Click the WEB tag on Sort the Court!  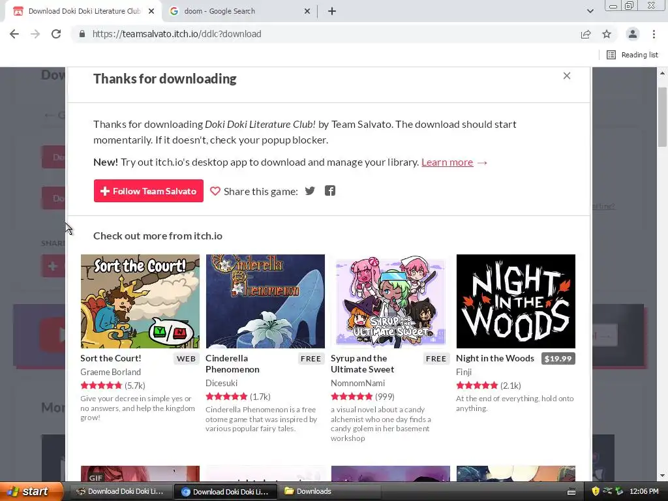[186, 359]
